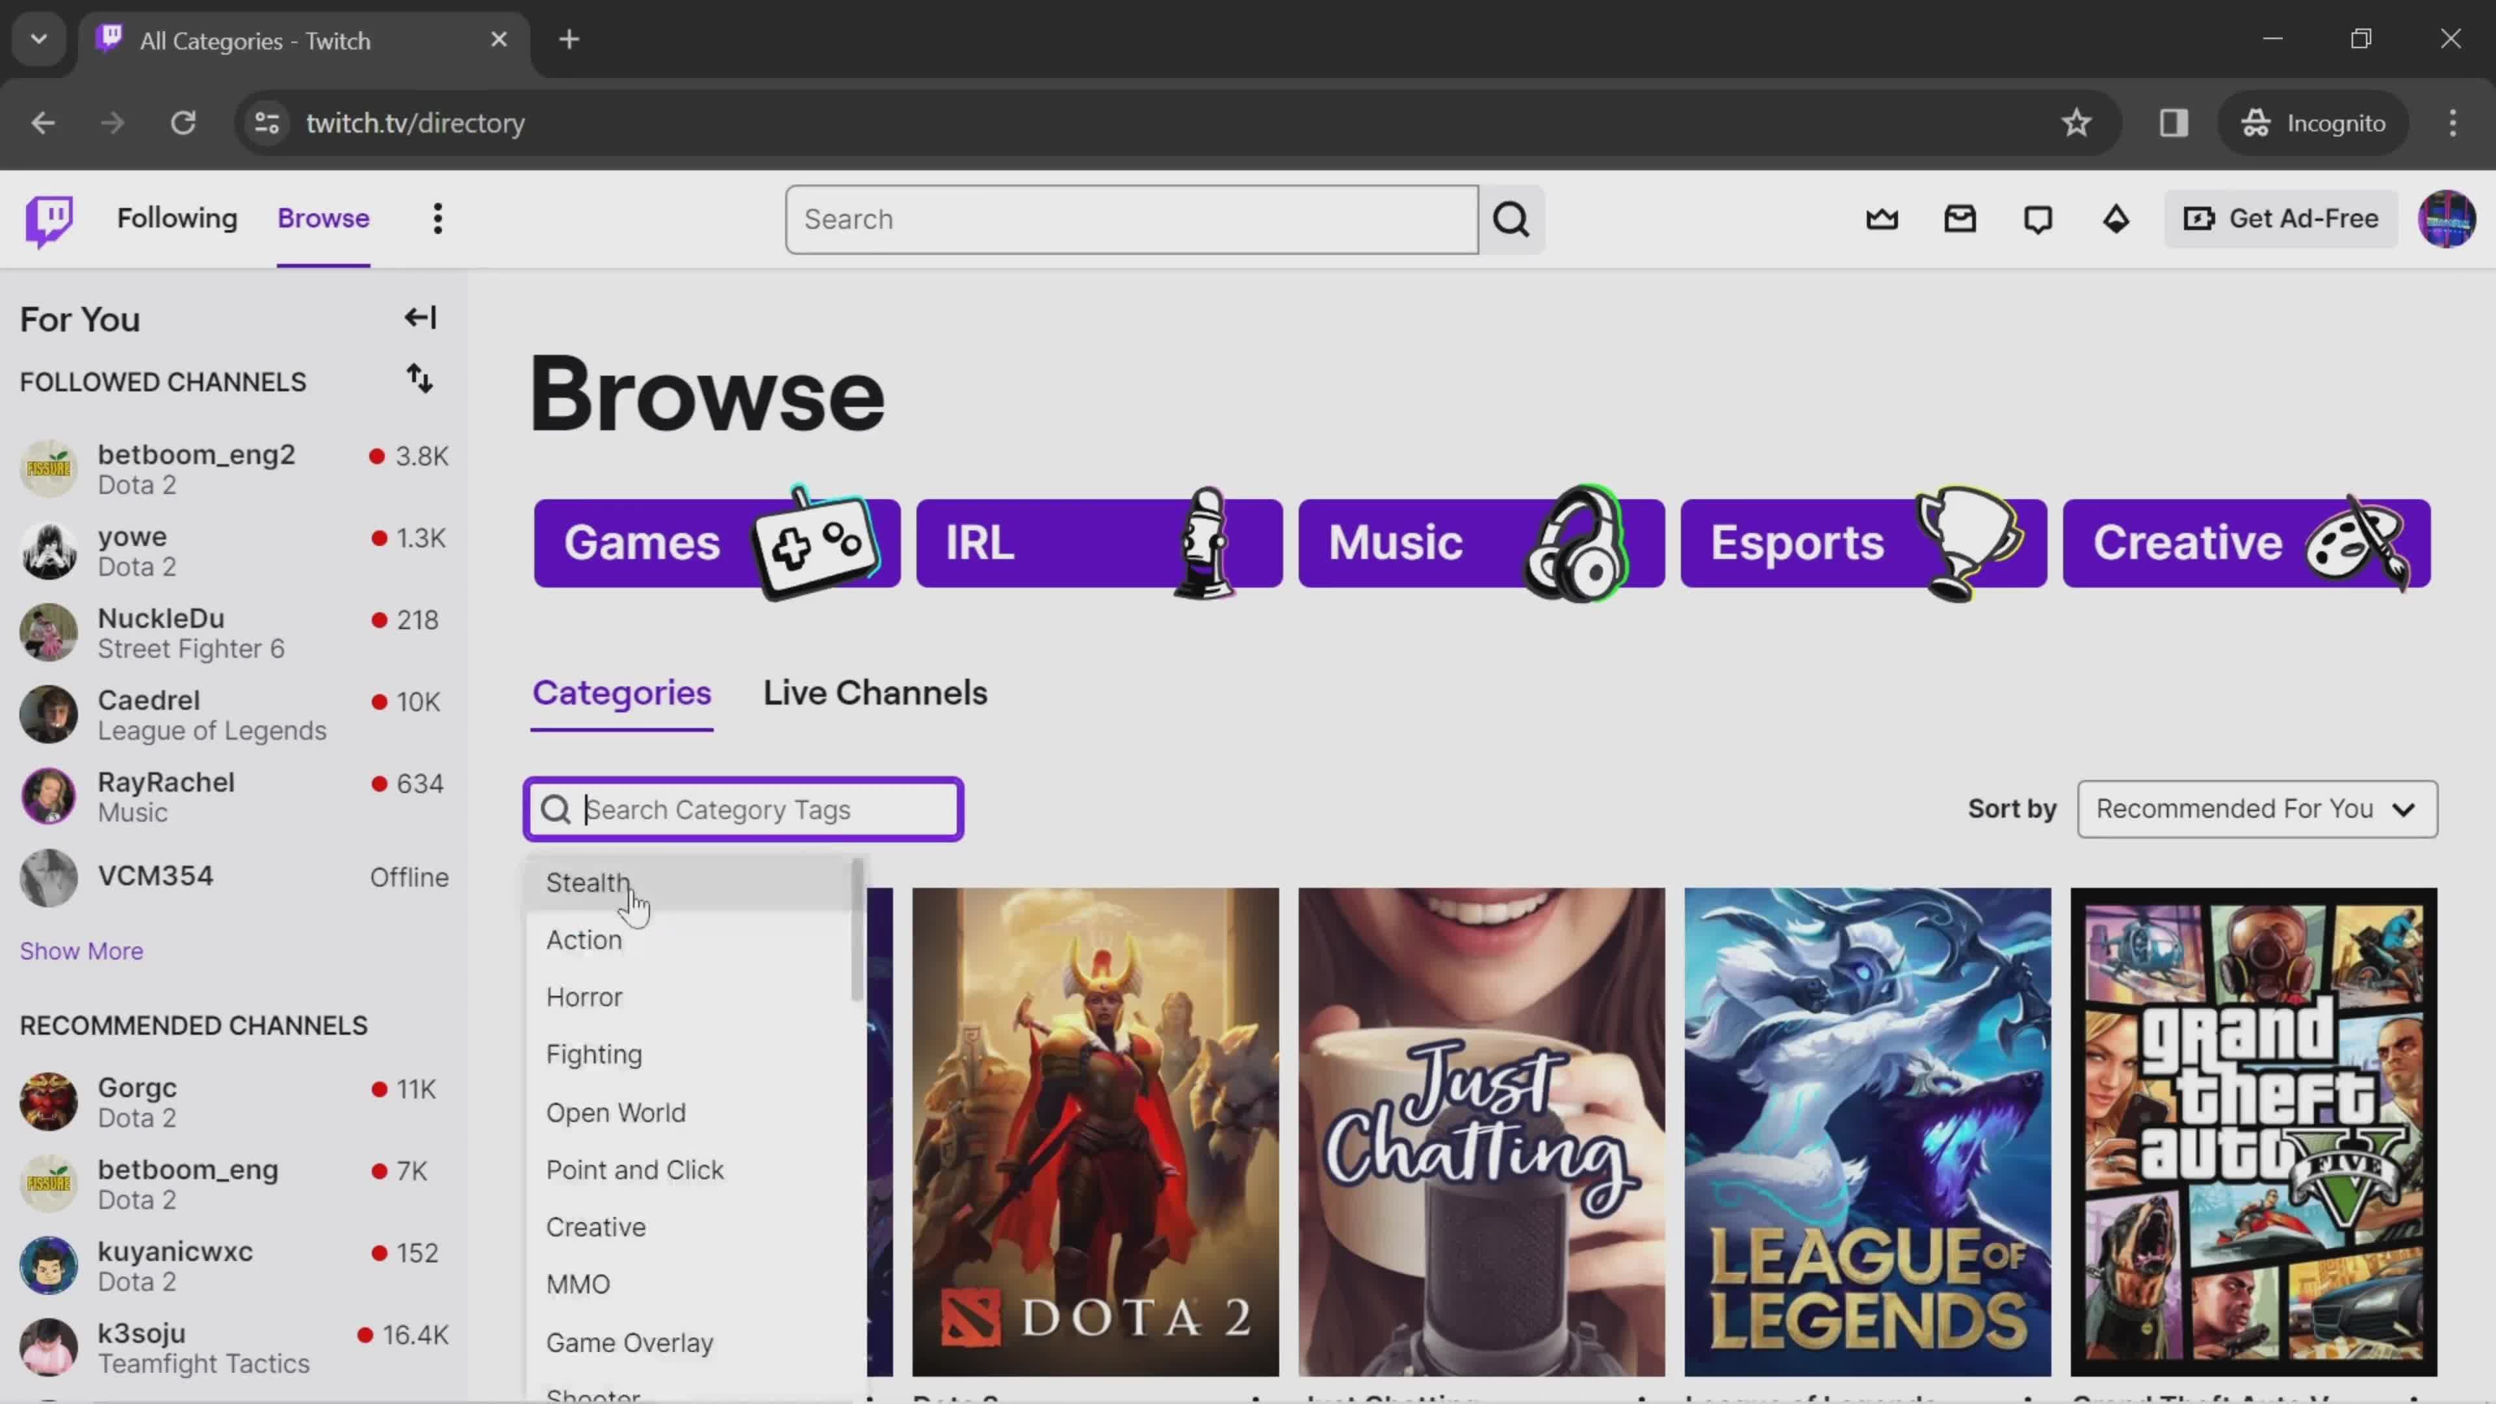Viewport: 2496px width, 1404px height.
Task: Open Browse navigation button
Action: pyautogui.click(x=324, y=218)
